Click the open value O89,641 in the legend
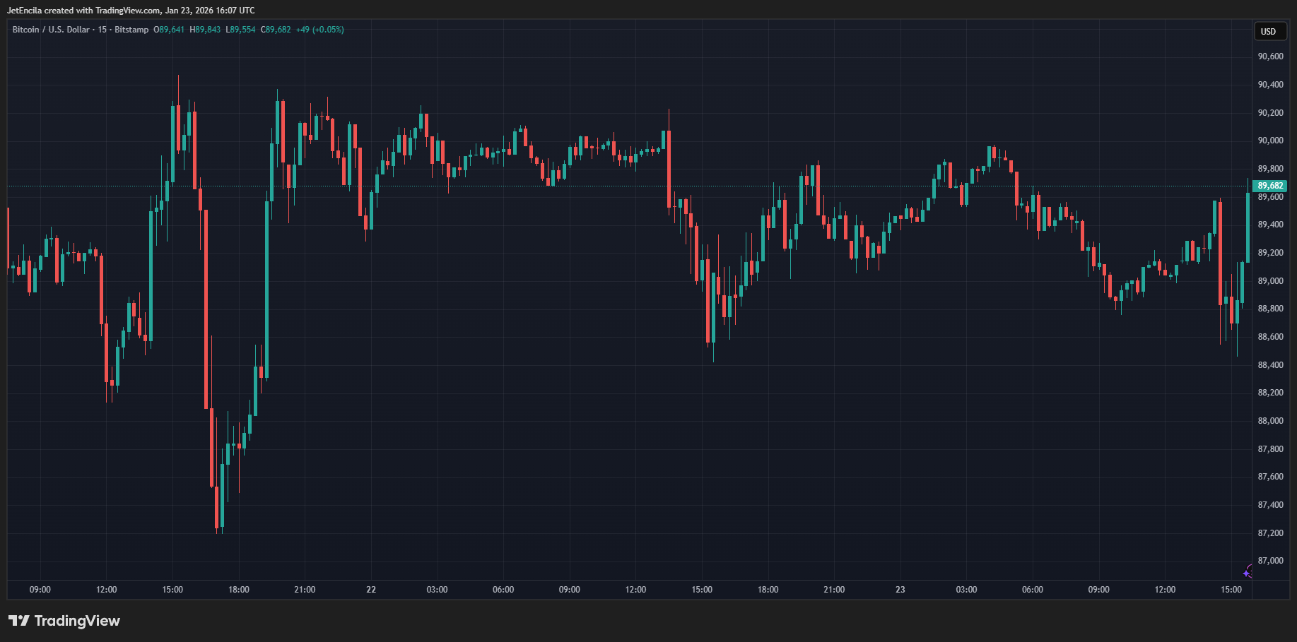1297x642 pixels. (x=169, y=30)
